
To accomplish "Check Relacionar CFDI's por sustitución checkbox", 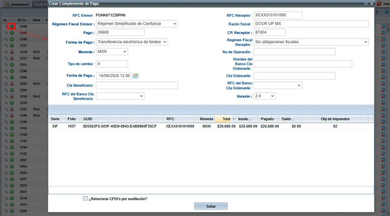I will (86, 199).
